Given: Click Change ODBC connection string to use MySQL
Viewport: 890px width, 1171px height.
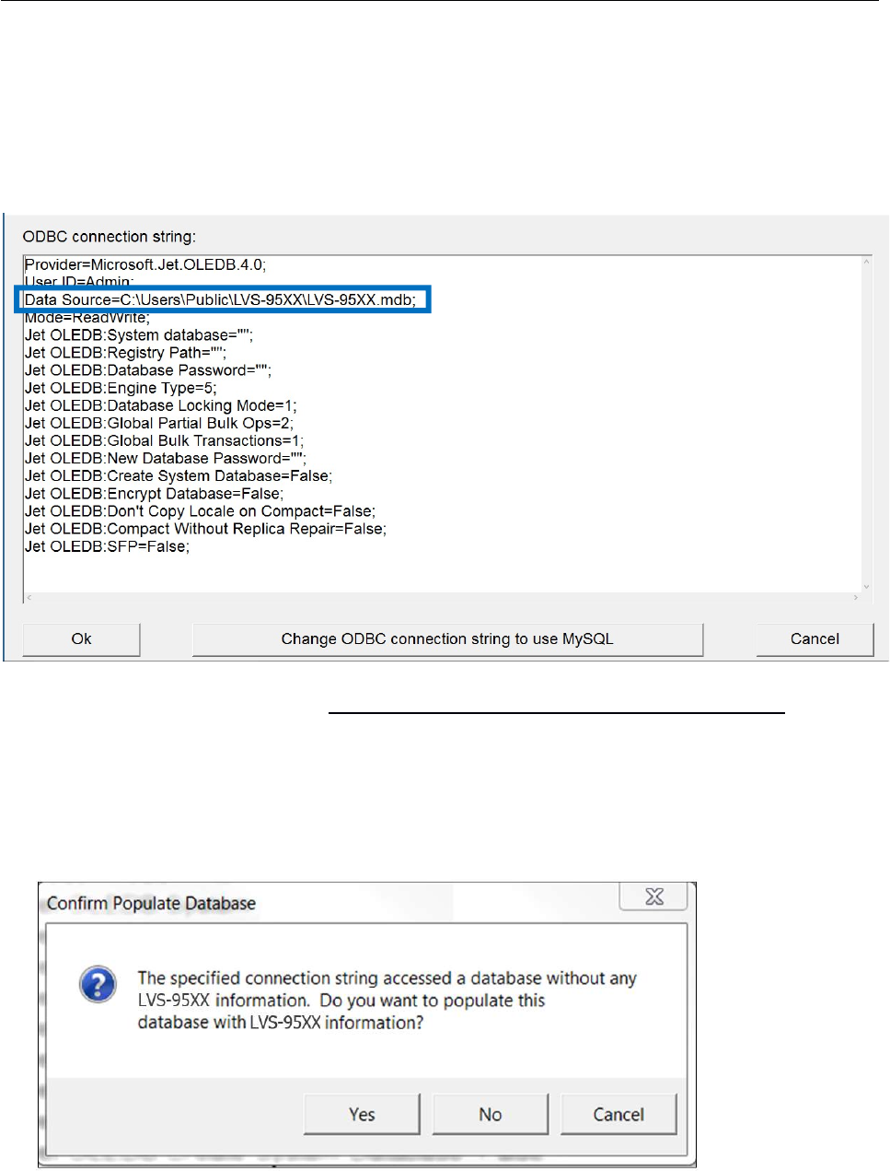Looking at the screenshot, I should tap(447, 639).
